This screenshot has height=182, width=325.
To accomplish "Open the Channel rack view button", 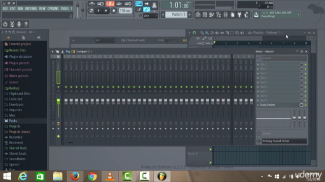I will coord(205,15).
